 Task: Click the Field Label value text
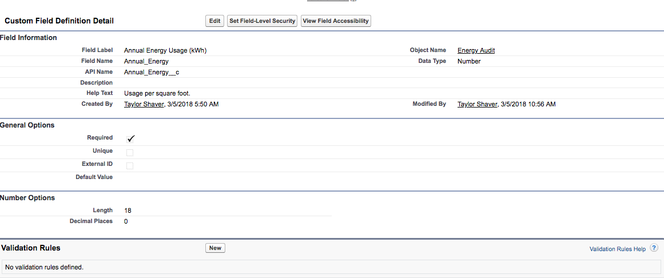click(165, 50)
